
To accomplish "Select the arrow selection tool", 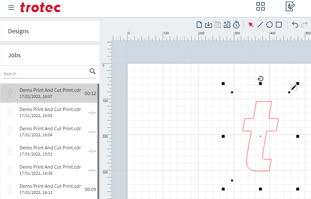I will 251,25.
